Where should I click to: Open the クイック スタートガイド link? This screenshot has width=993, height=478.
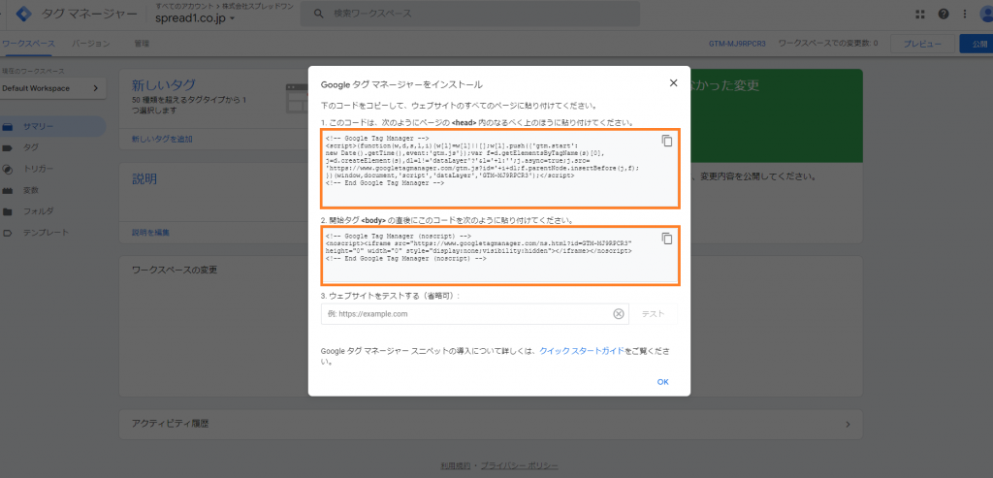[x=582, y=351]
